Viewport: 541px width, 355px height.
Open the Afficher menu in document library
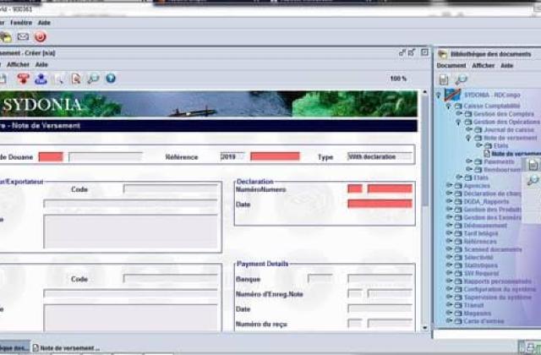483,66
